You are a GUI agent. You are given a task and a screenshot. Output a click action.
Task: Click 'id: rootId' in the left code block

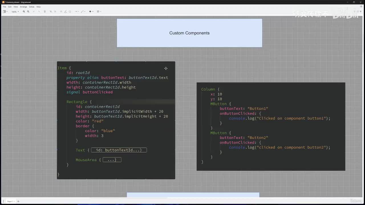(x=78, y=73)
